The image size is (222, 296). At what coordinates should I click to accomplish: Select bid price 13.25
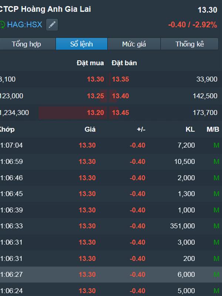tap(95, 96)
